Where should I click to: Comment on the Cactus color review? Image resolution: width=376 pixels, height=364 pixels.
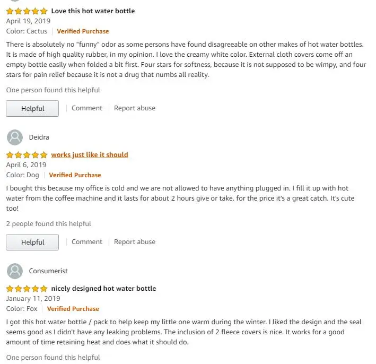87,108
